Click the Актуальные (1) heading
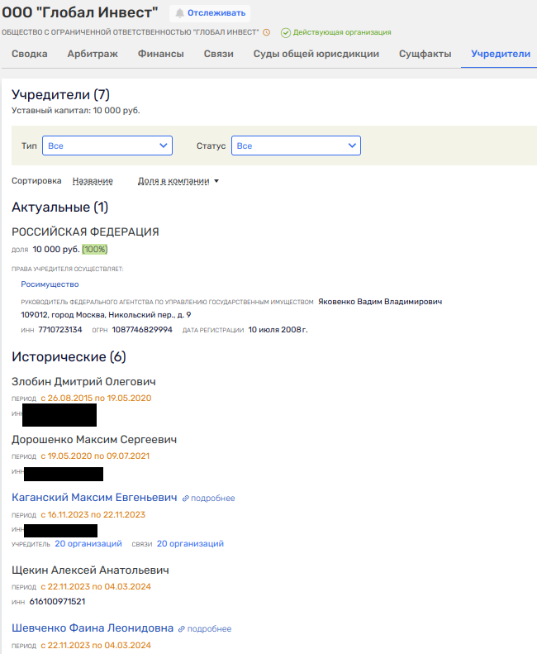Image resolution: width=537 pixels, height=654 pixels. pos(60,208)
